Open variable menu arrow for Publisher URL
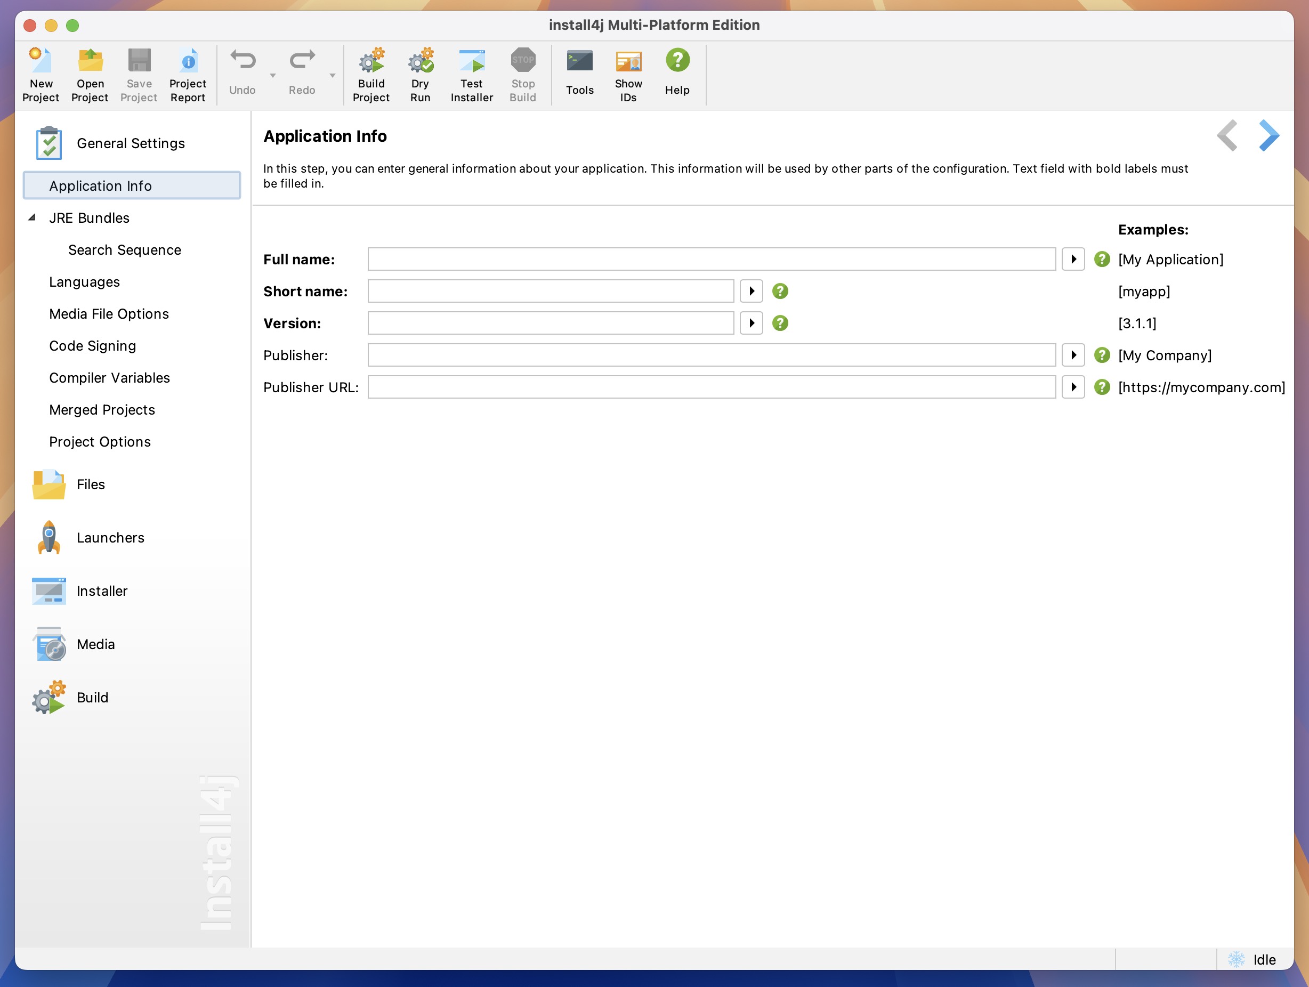Image resolution: width=1309 pixels, height=987 pixels. click(1073, 387)
